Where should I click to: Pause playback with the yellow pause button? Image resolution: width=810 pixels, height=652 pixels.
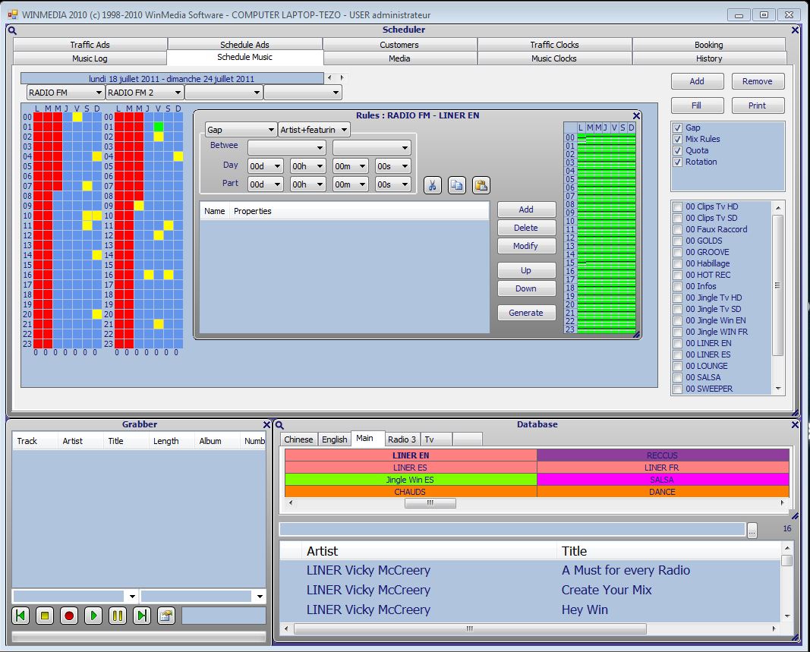(x=118, y=616)
